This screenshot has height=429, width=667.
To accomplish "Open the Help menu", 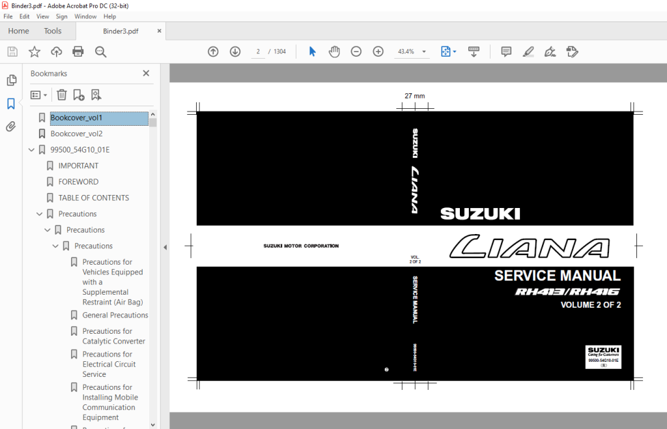I will (109, 16).
